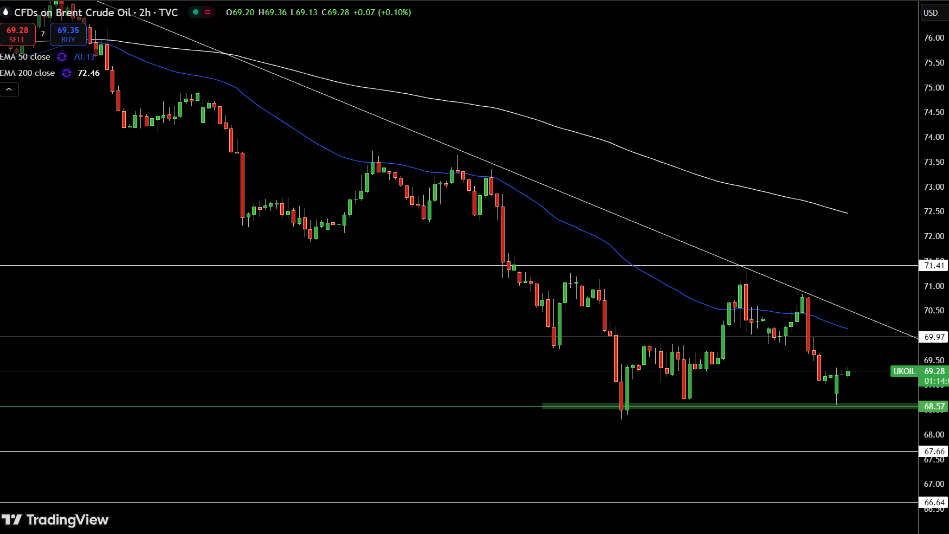This screenshot has height=534, width=949.
Task: Click the 72.50 price axis label
Action: pos(934,211)
